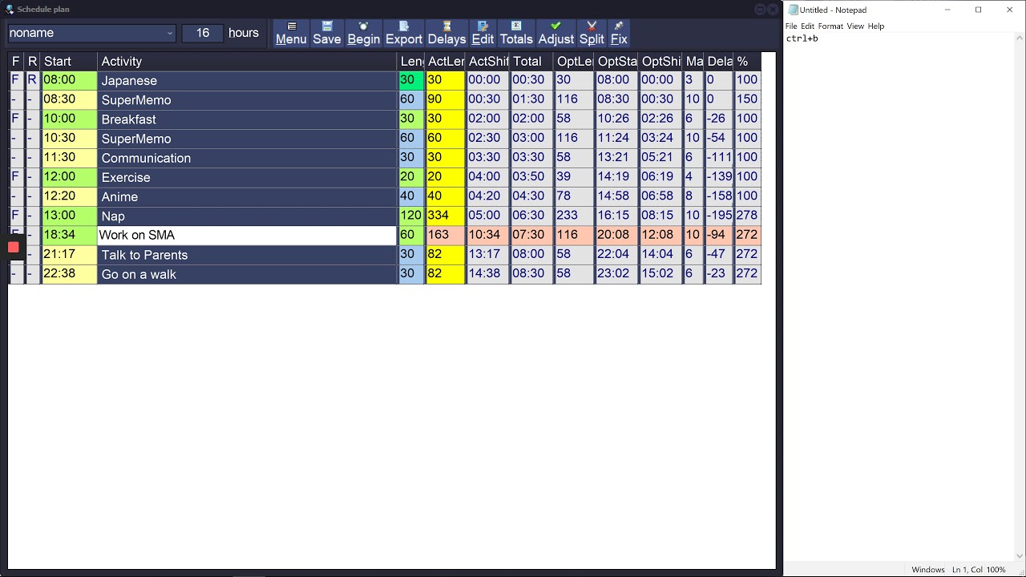Click the Activity column header
Screen dimensions: 1026x577
pyautogui.click(x=247, y=61)
